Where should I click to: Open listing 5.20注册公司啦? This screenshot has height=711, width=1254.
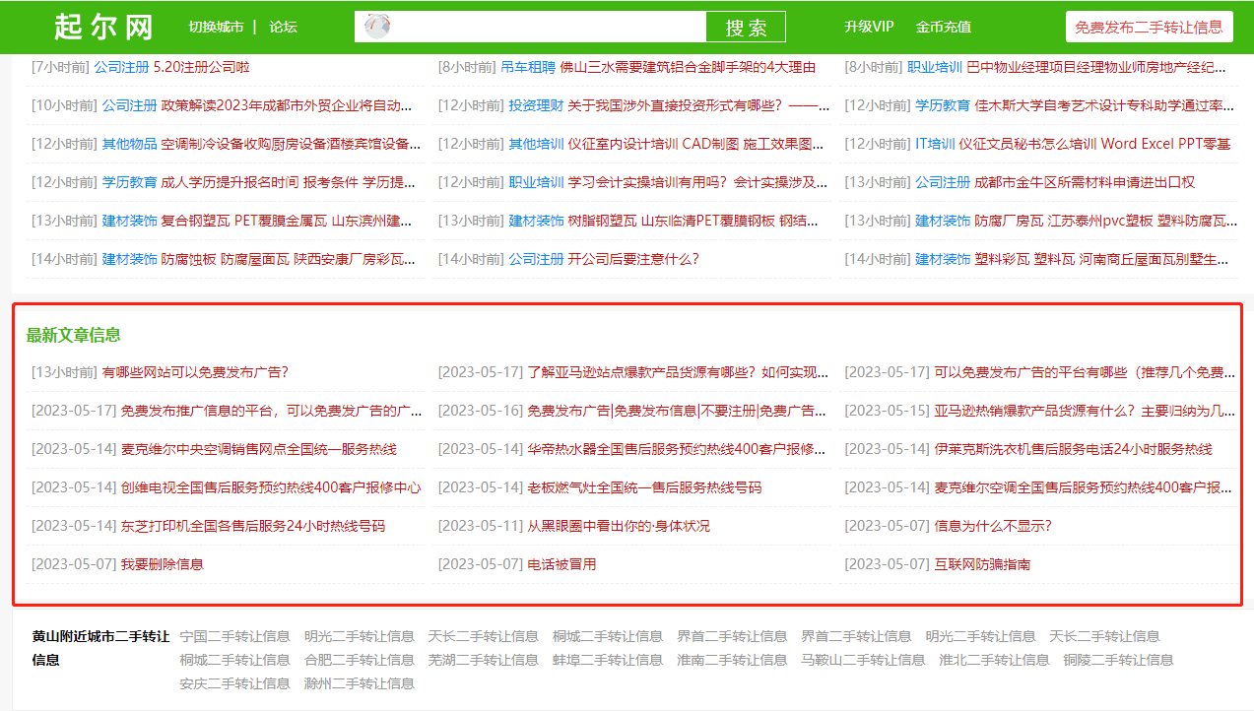(202, 67)
